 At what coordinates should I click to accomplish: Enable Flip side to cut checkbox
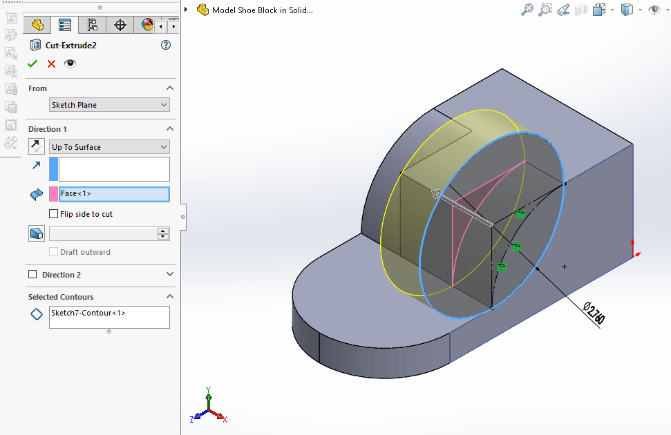[54, 214]
